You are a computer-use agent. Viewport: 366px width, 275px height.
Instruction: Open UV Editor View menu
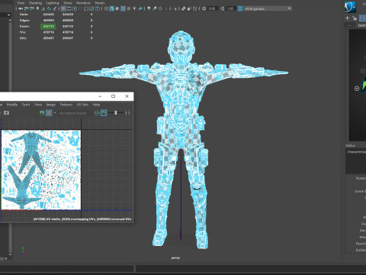point(38,105)
